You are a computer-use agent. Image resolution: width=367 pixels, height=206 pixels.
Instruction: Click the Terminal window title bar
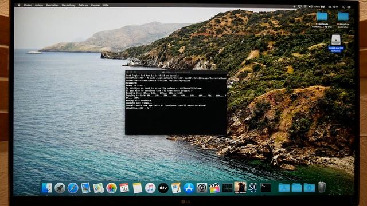click(x=176, y=72)
